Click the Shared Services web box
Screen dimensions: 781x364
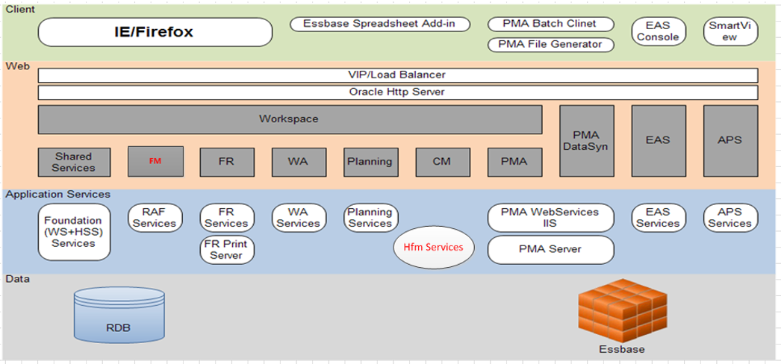74,162
